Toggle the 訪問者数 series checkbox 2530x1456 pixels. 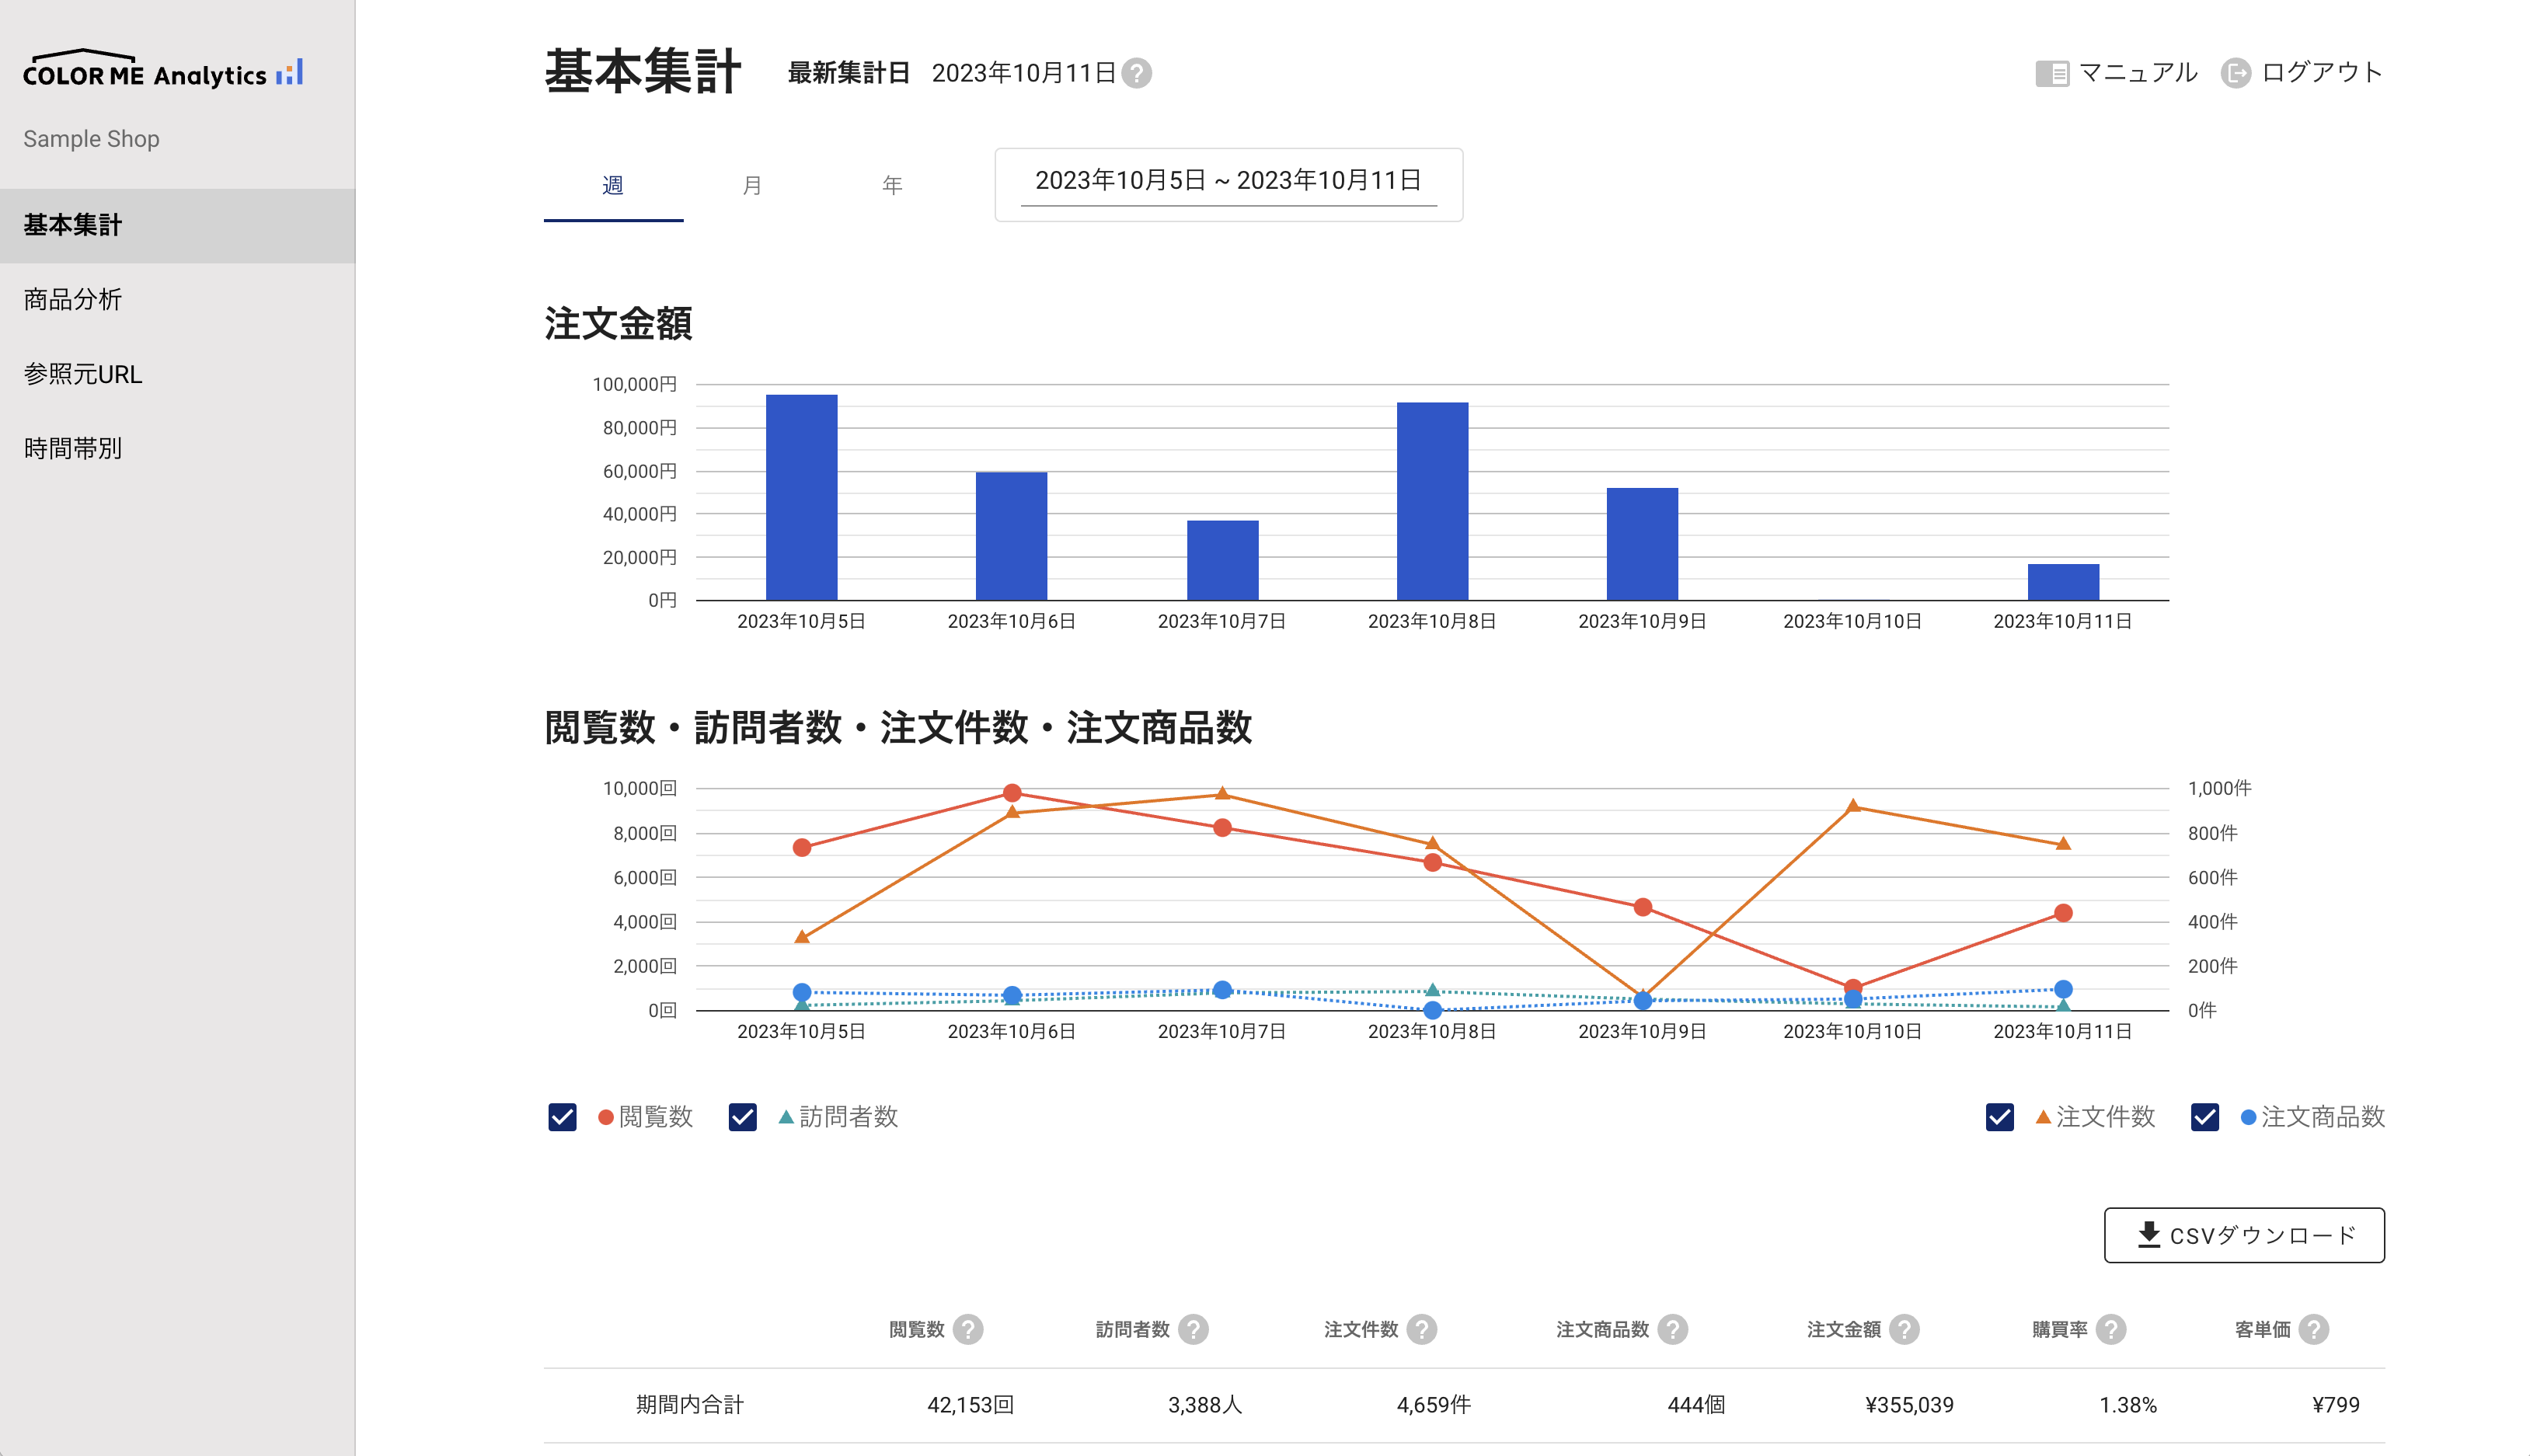743,1117
